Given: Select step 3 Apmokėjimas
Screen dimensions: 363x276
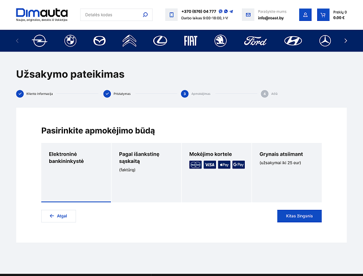Looking at the screenshot, I should pyautogui.click(x=196, y=94).
